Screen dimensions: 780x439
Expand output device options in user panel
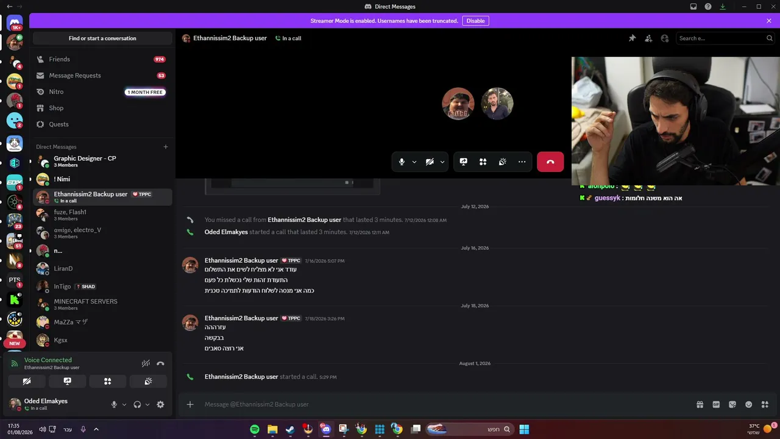tap(147, 404)
